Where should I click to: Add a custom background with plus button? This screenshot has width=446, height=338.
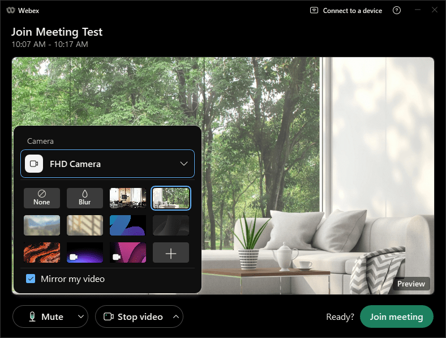tap(171, 253)
